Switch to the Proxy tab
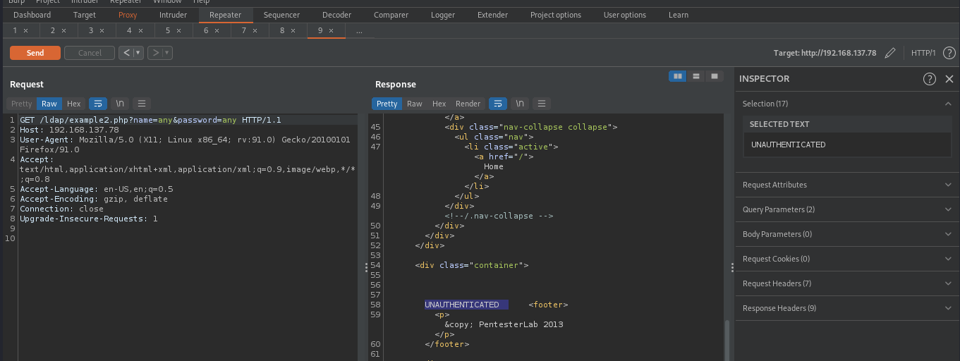 tap(128, 15)
